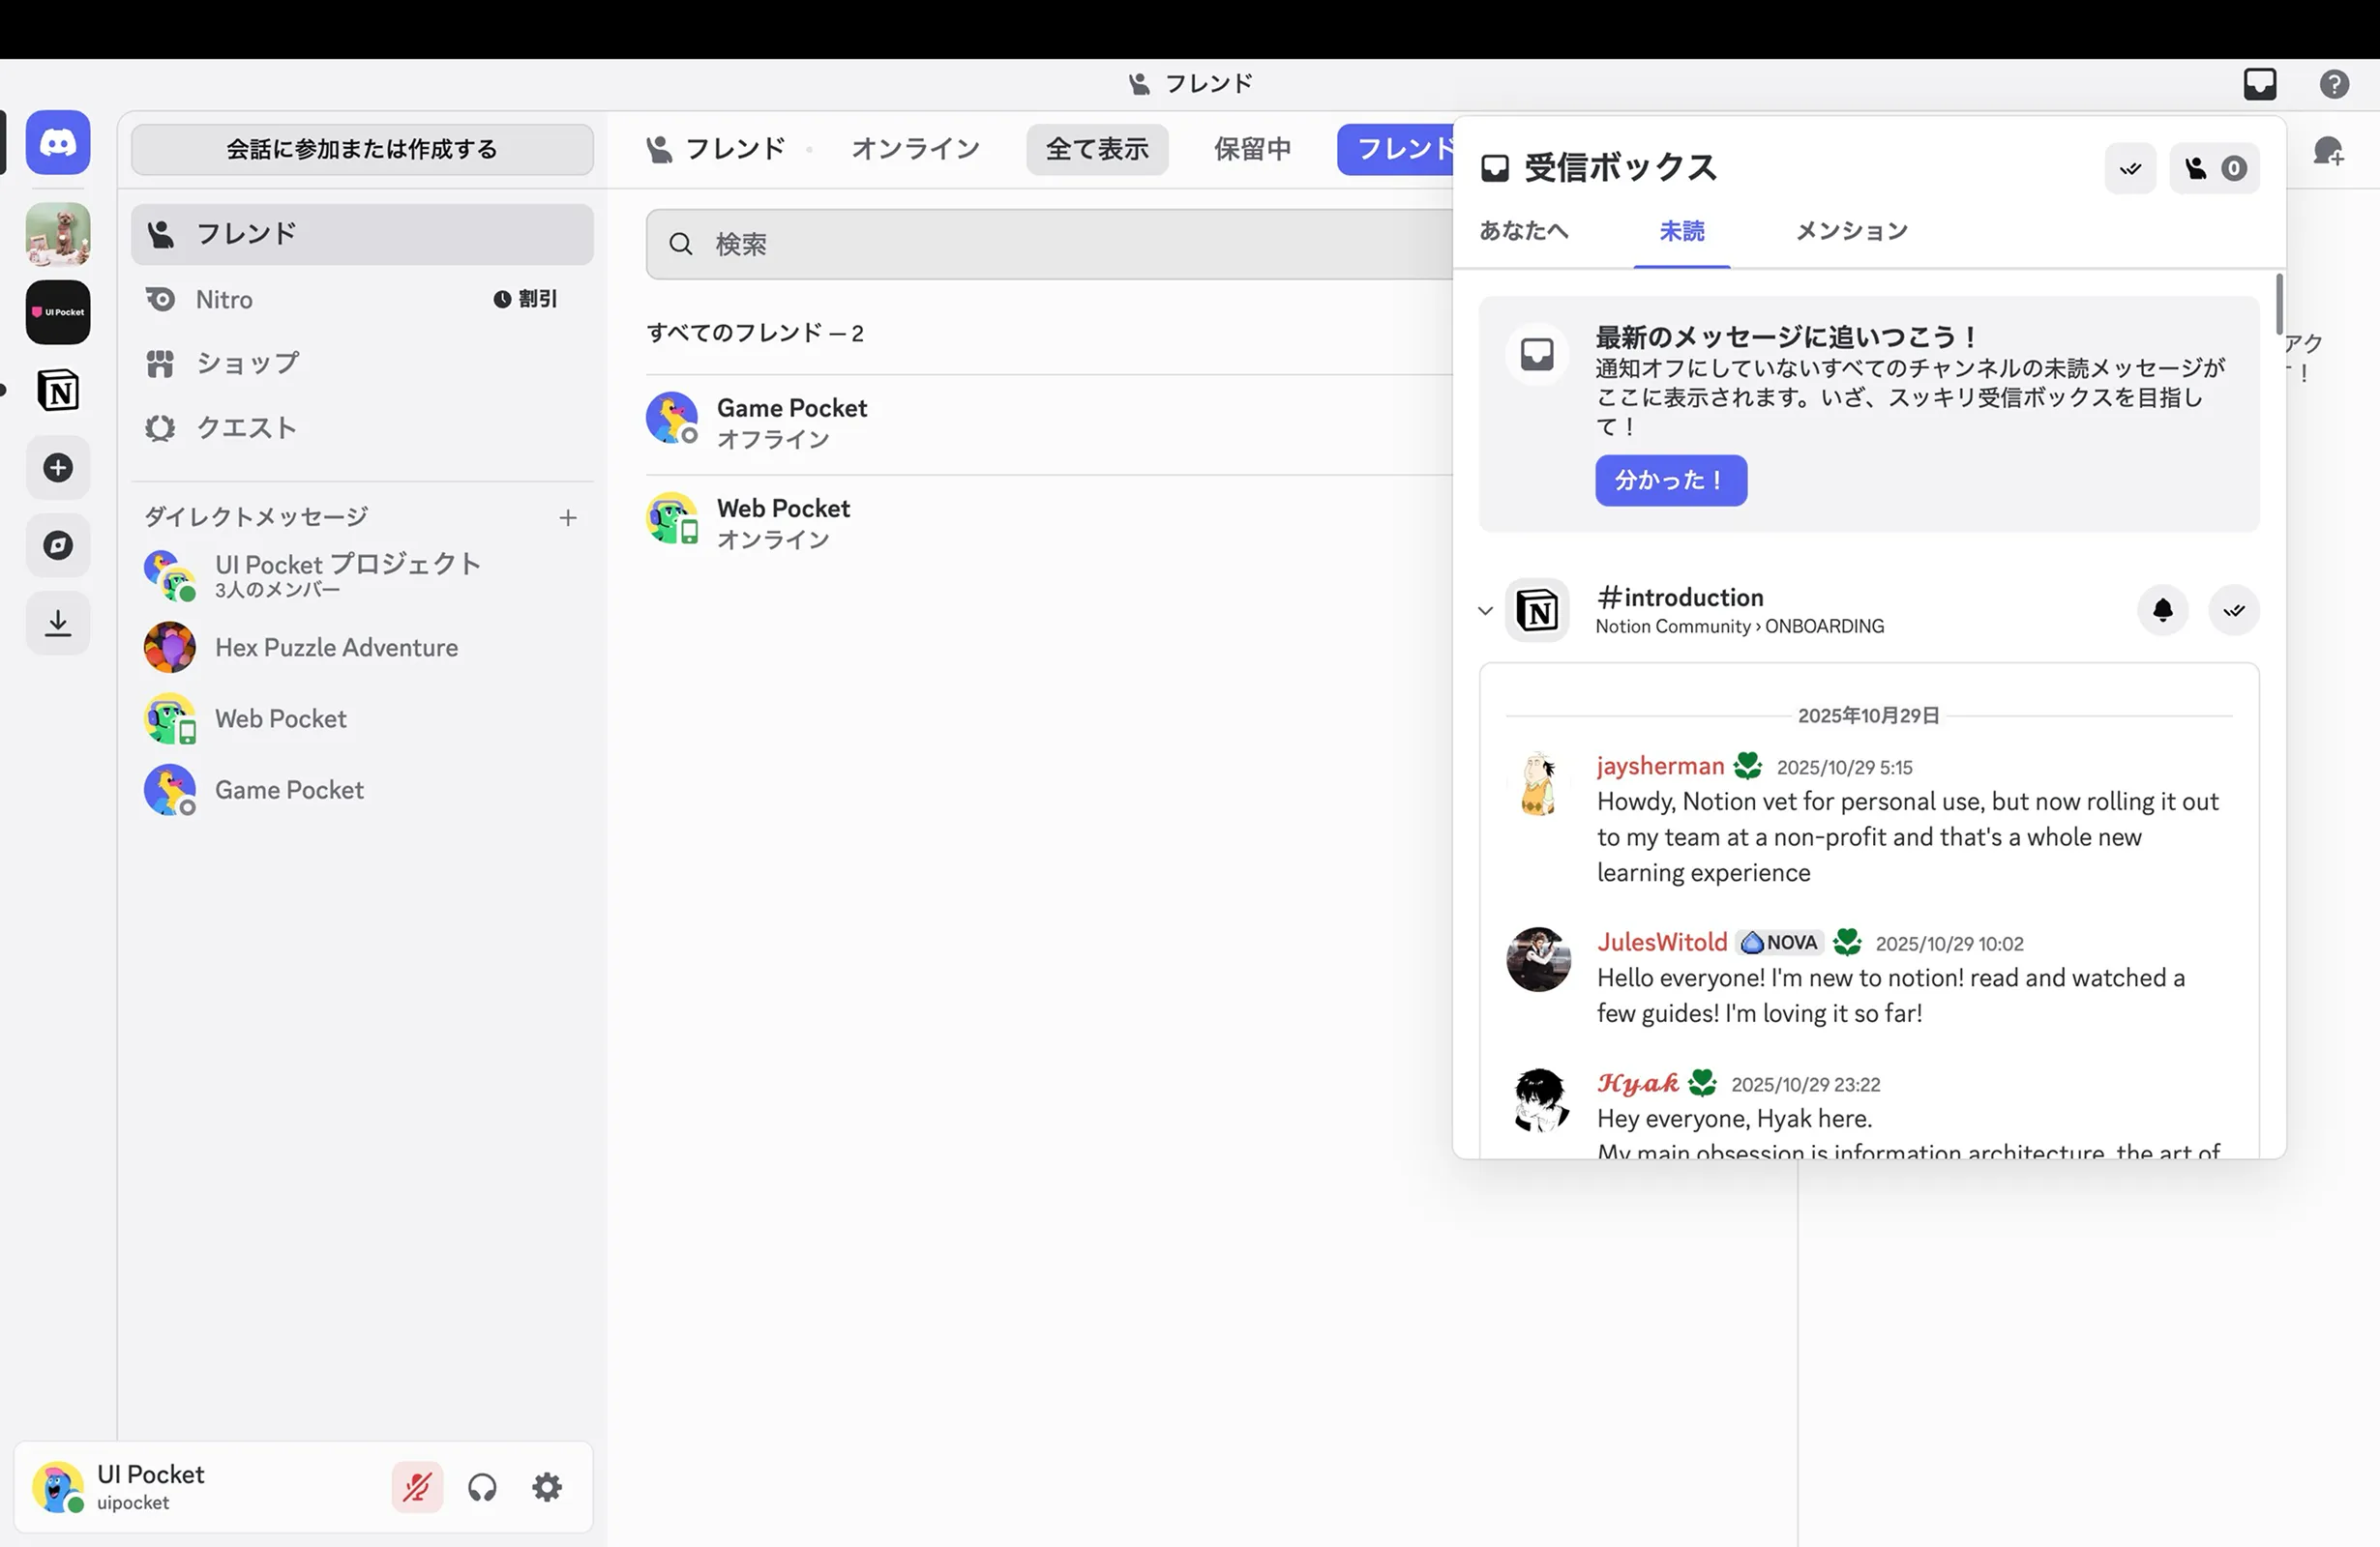Open Discord home direct messages icon
This screenshot has height=1547, width=2380.
[58, 143]
